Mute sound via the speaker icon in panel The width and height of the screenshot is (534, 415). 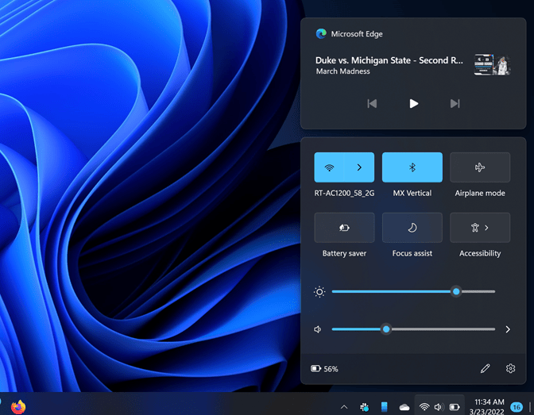317,329
